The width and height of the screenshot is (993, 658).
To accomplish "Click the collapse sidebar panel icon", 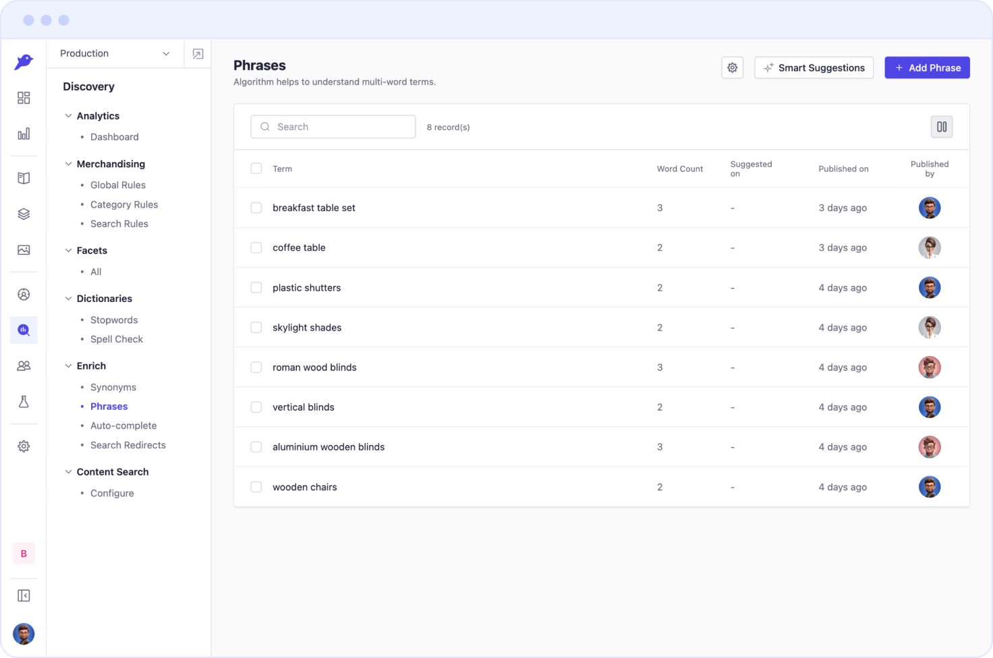I will tap(24, 596).
